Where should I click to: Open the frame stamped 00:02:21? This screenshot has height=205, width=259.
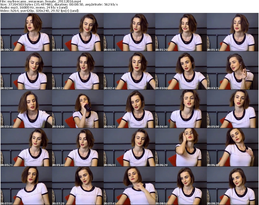78,71
